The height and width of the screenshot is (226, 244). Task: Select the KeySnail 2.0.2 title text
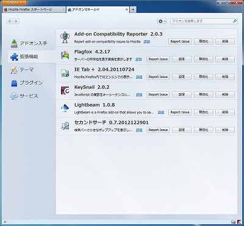[x=92, y=87]
